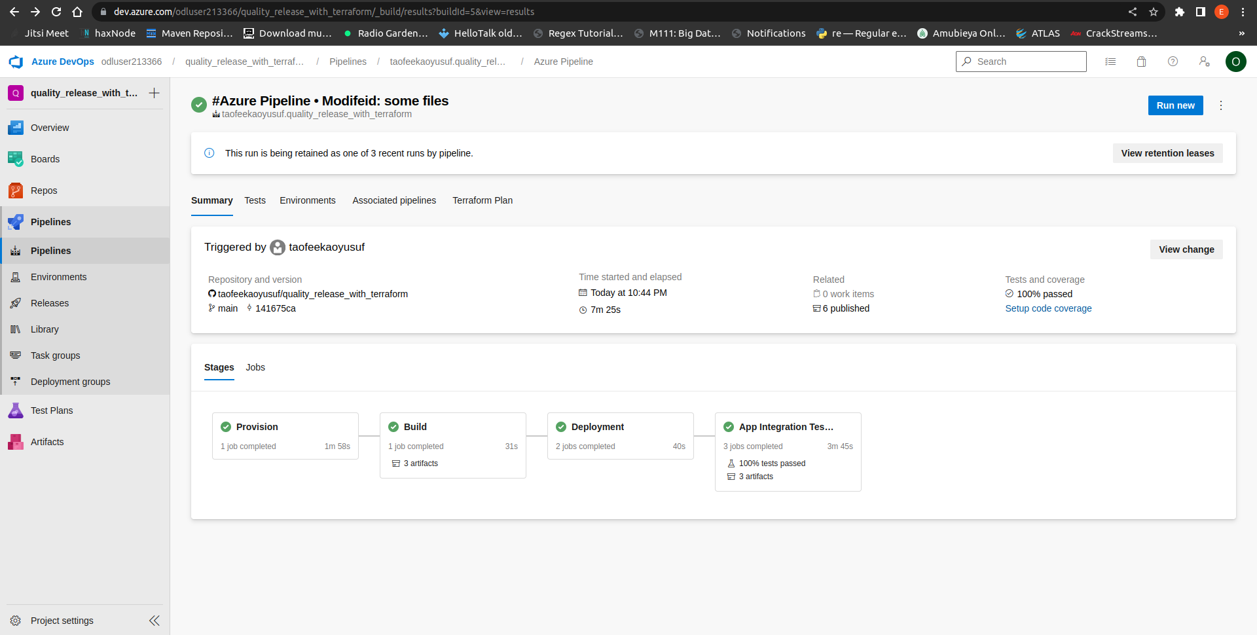Select the Stages tab

point(219,367)
